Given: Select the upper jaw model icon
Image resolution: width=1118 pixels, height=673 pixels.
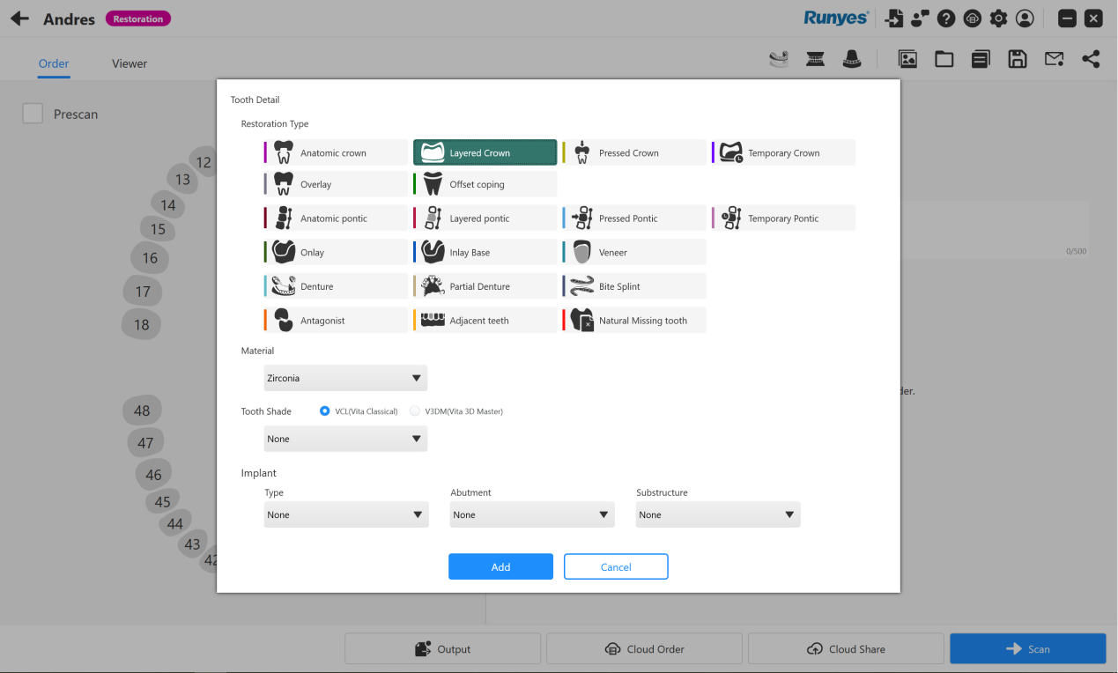Looking at the screenshot, I should point(779,59).
